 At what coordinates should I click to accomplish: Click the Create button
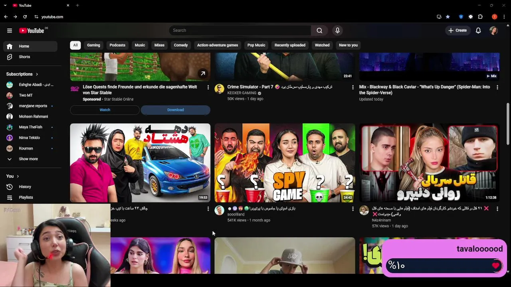click(458, 30)
